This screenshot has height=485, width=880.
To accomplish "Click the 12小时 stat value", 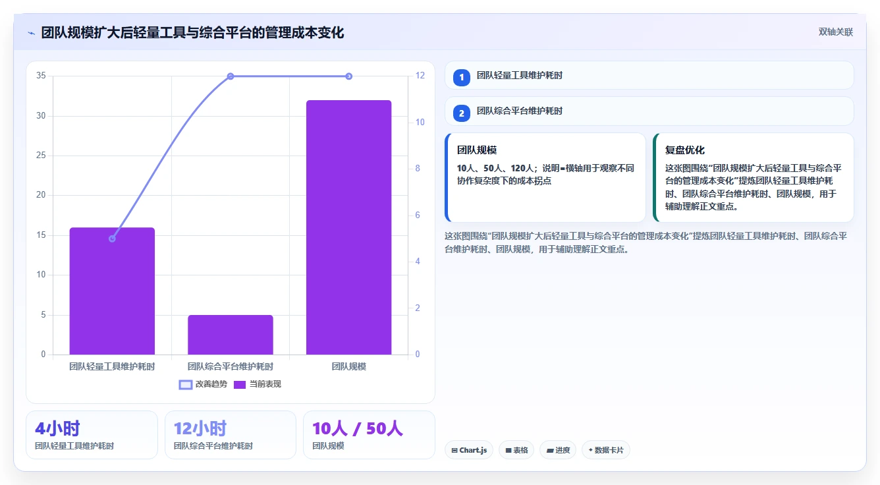I will [x=200, y=428].
